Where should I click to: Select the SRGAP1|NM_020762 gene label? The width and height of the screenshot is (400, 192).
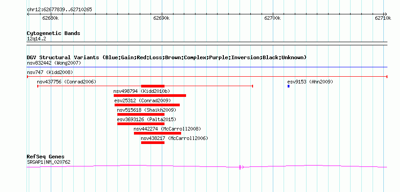coord(49,162)
